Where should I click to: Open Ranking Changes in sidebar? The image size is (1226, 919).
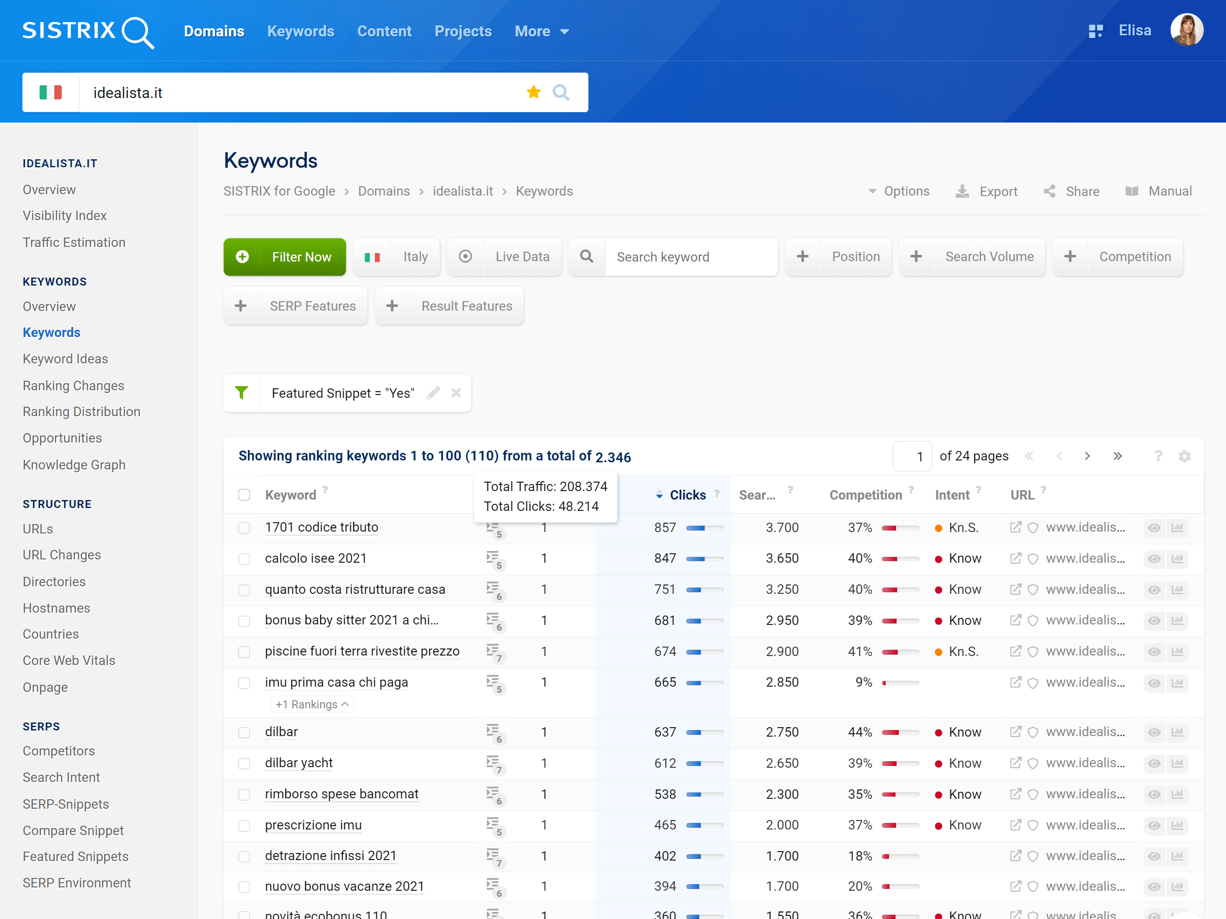73,386
